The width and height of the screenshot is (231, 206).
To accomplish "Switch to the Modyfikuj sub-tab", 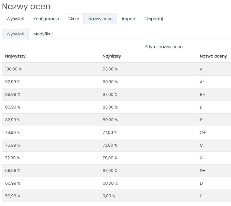I will point(43,34).
